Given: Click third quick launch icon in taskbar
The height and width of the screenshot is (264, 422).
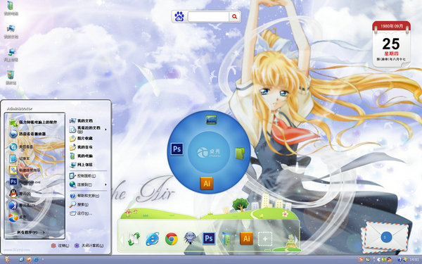Looking at the screenshot, I should 36,259.
